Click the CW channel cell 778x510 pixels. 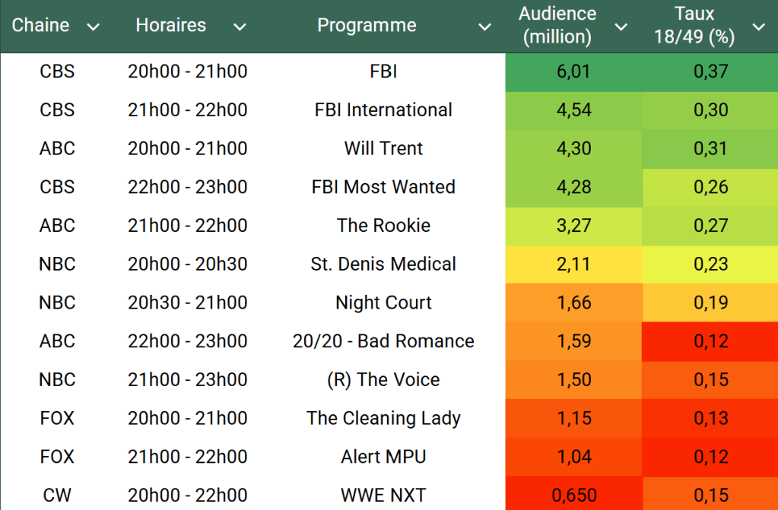(x=57, y=496)
